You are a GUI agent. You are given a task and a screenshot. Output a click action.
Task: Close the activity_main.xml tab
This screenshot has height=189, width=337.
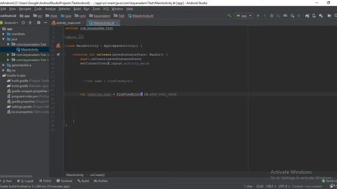(x=83, y=23)
